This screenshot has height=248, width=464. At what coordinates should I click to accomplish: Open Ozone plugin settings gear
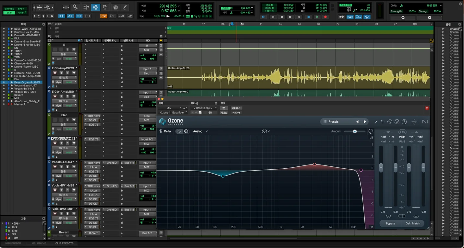point(397,122)
